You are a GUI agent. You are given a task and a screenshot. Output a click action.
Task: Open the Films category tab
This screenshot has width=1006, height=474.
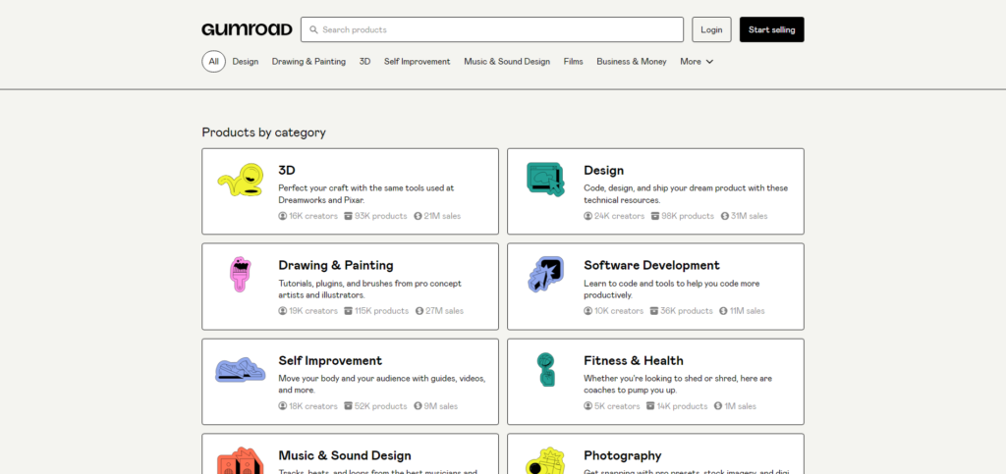coord(573,61)
